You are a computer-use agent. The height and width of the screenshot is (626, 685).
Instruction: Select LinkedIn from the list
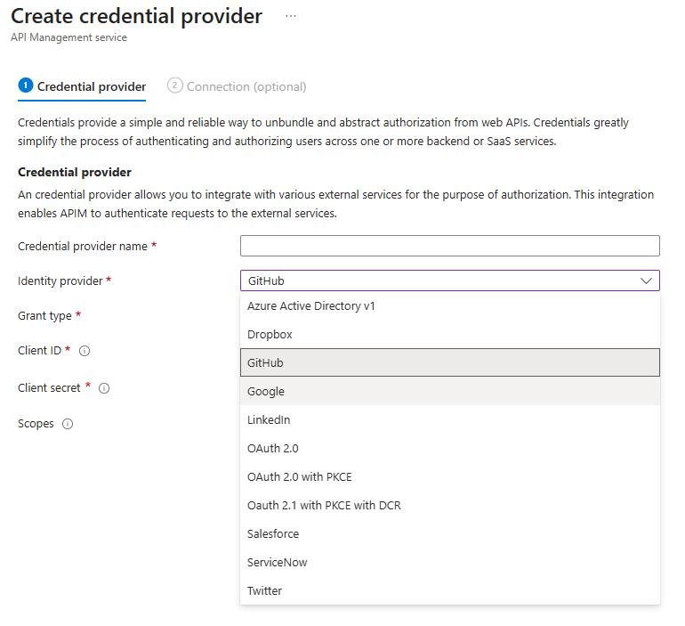tap(269, 420)
